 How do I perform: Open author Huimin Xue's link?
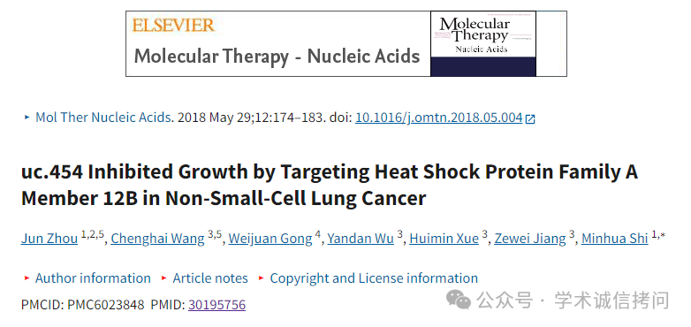[444, 239]
